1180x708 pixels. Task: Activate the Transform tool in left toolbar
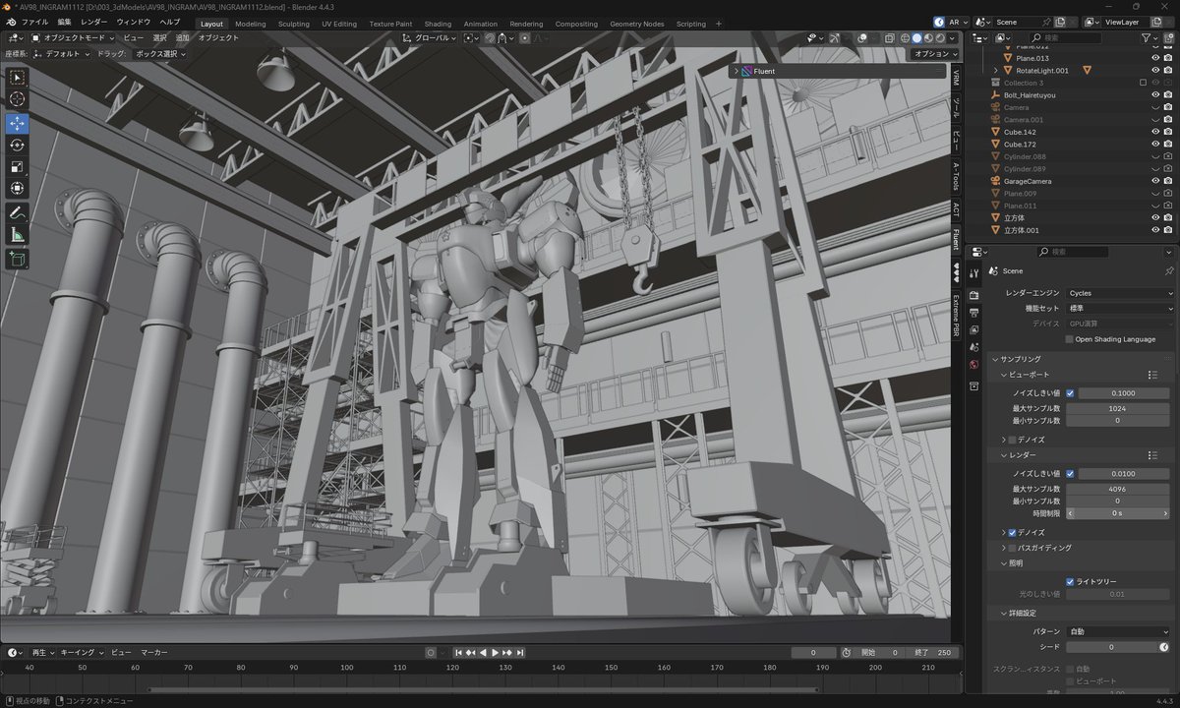click(18, 188)
